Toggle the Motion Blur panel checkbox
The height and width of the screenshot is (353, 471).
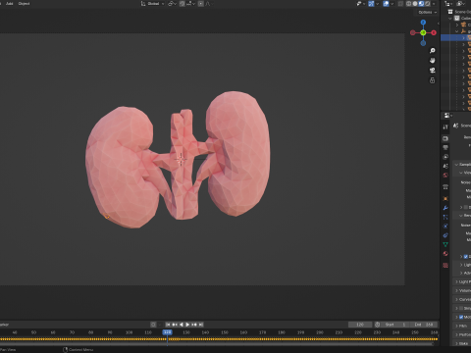point(461,317)
